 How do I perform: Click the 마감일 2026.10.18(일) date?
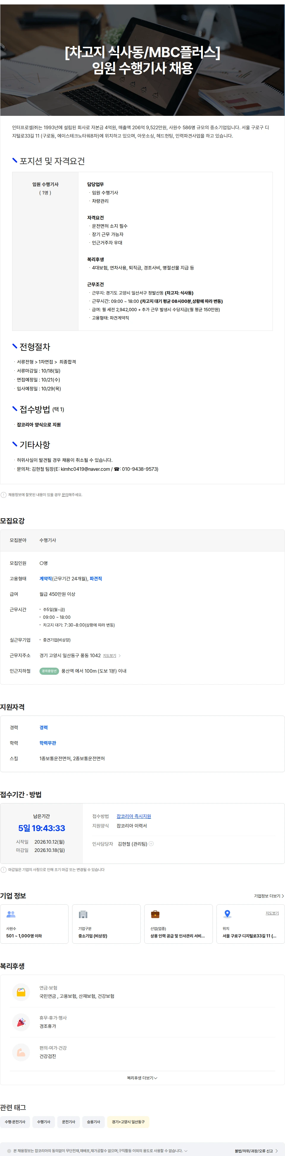coord(50,850)
